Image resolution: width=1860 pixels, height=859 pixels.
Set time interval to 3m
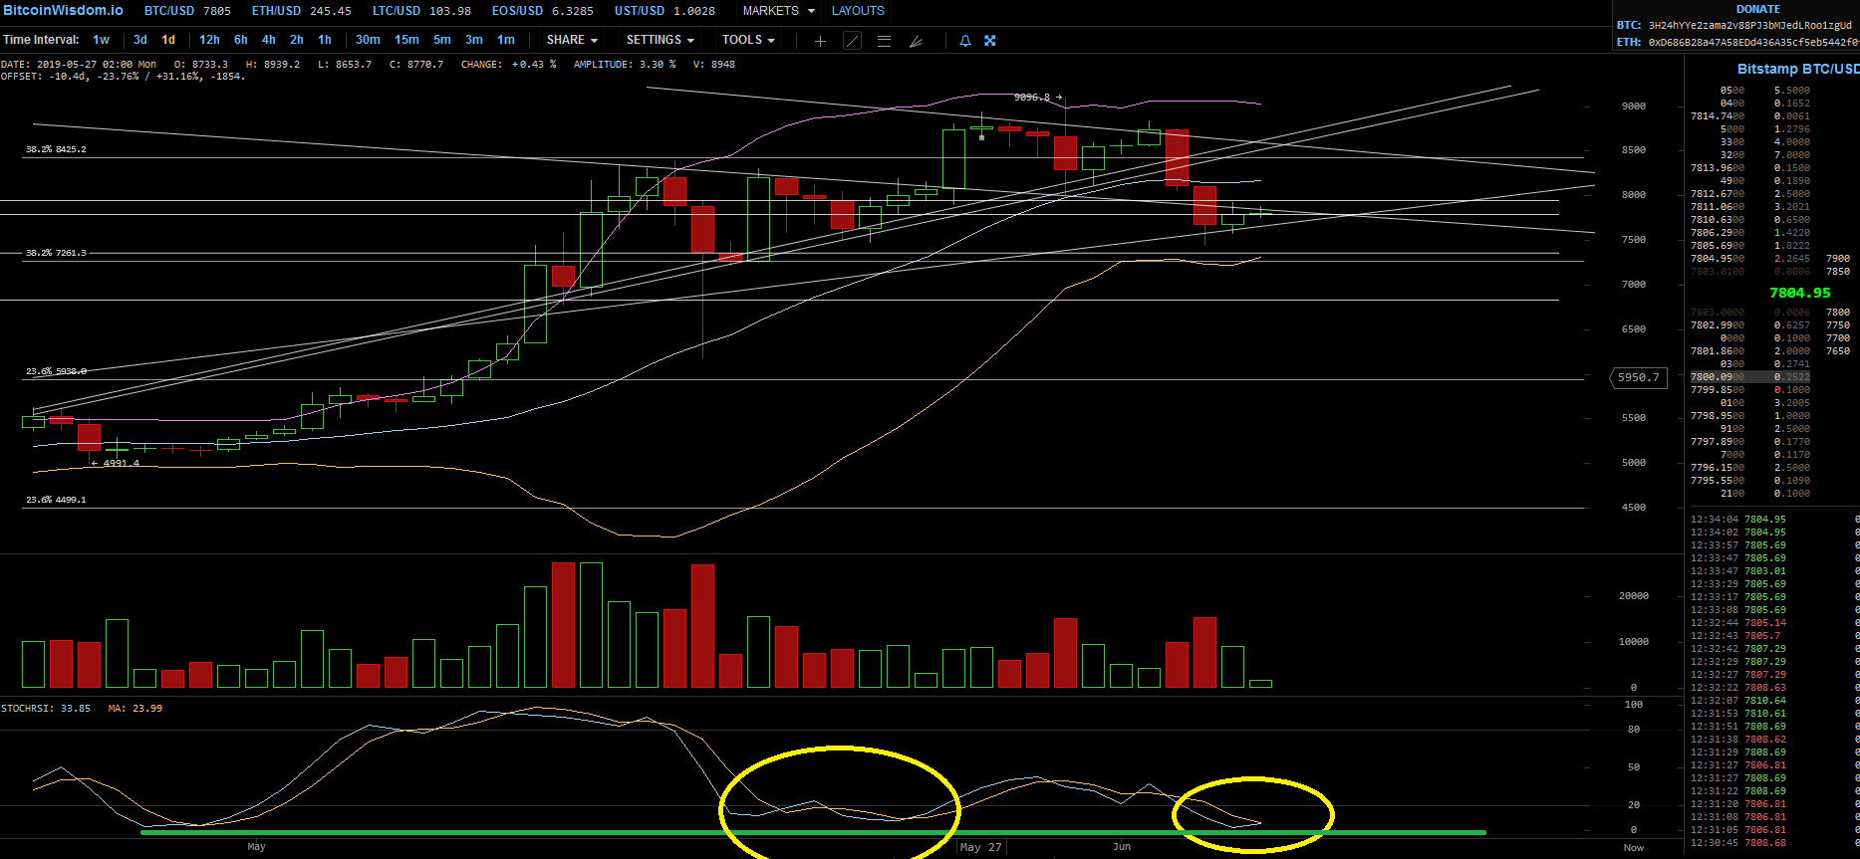(474, 40)
